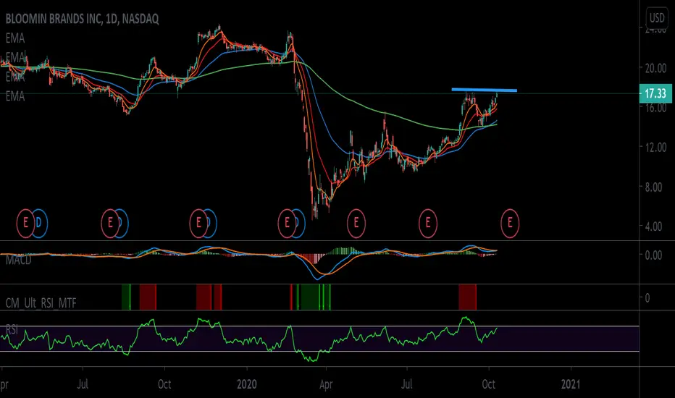This screenshot has width=675, height=398.
Task: Open the dividend marker in November 2019
Action: tap(211, 223)
